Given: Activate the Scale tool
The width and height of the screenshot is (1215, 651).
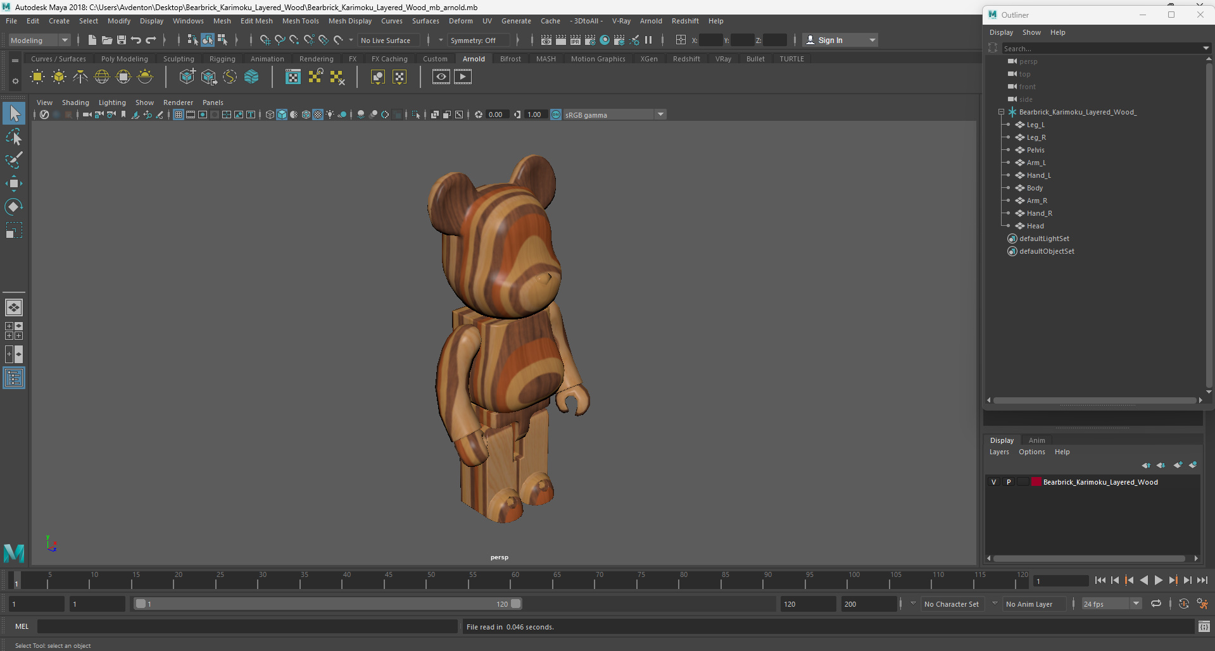Looking at the screenshot, I should click(x=14, y=230).
